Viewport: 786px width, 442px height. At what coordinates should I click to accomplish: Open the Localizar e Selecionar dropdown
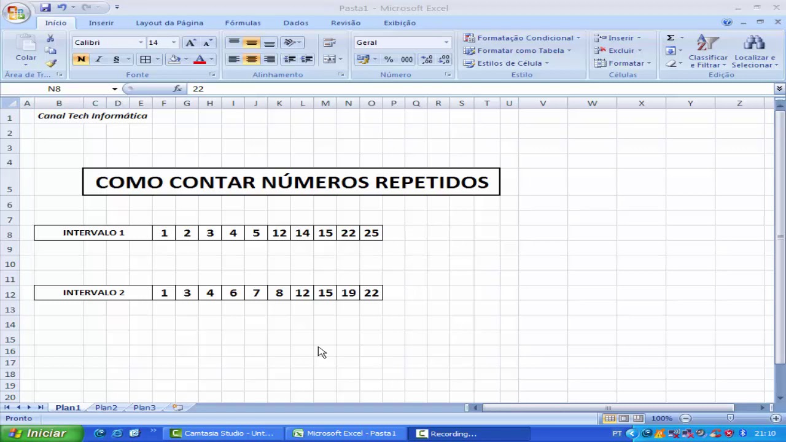tap(755, 52)
